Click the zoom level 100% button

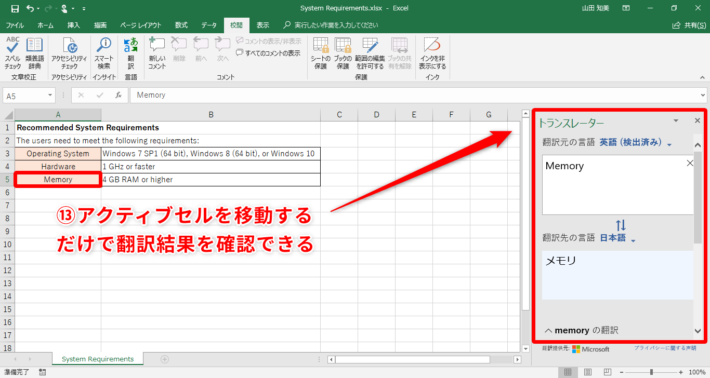click(697, 372)
